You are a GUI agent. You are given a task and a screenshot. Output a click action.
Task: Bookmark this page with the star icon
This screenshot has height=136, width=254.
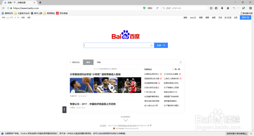point(211,8)
